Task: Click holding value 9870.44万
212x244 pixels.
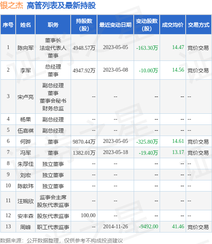Action: click(x=84, y=142)
